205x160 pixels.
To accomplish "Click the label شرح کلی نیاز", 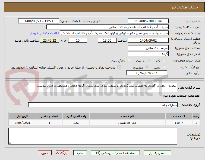I will click(189, 87).
